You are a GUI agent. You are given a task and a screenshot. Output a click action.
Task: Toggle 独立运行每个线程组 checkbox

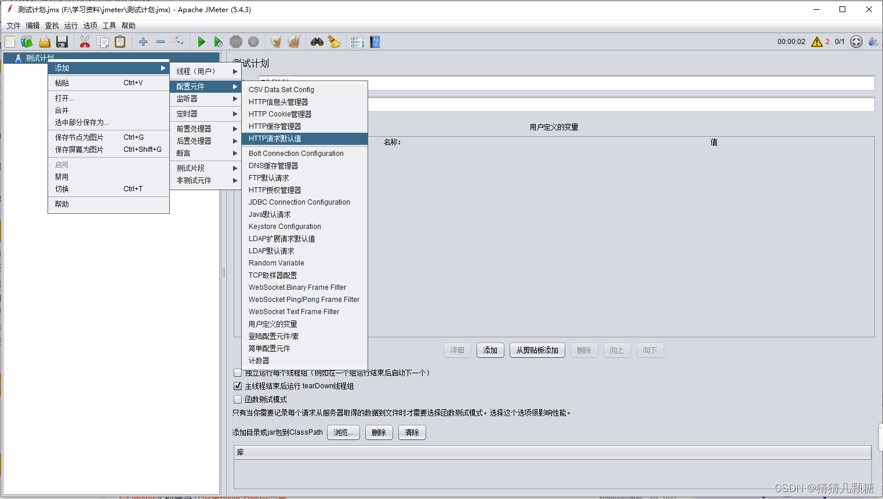(x=238, y=373)
